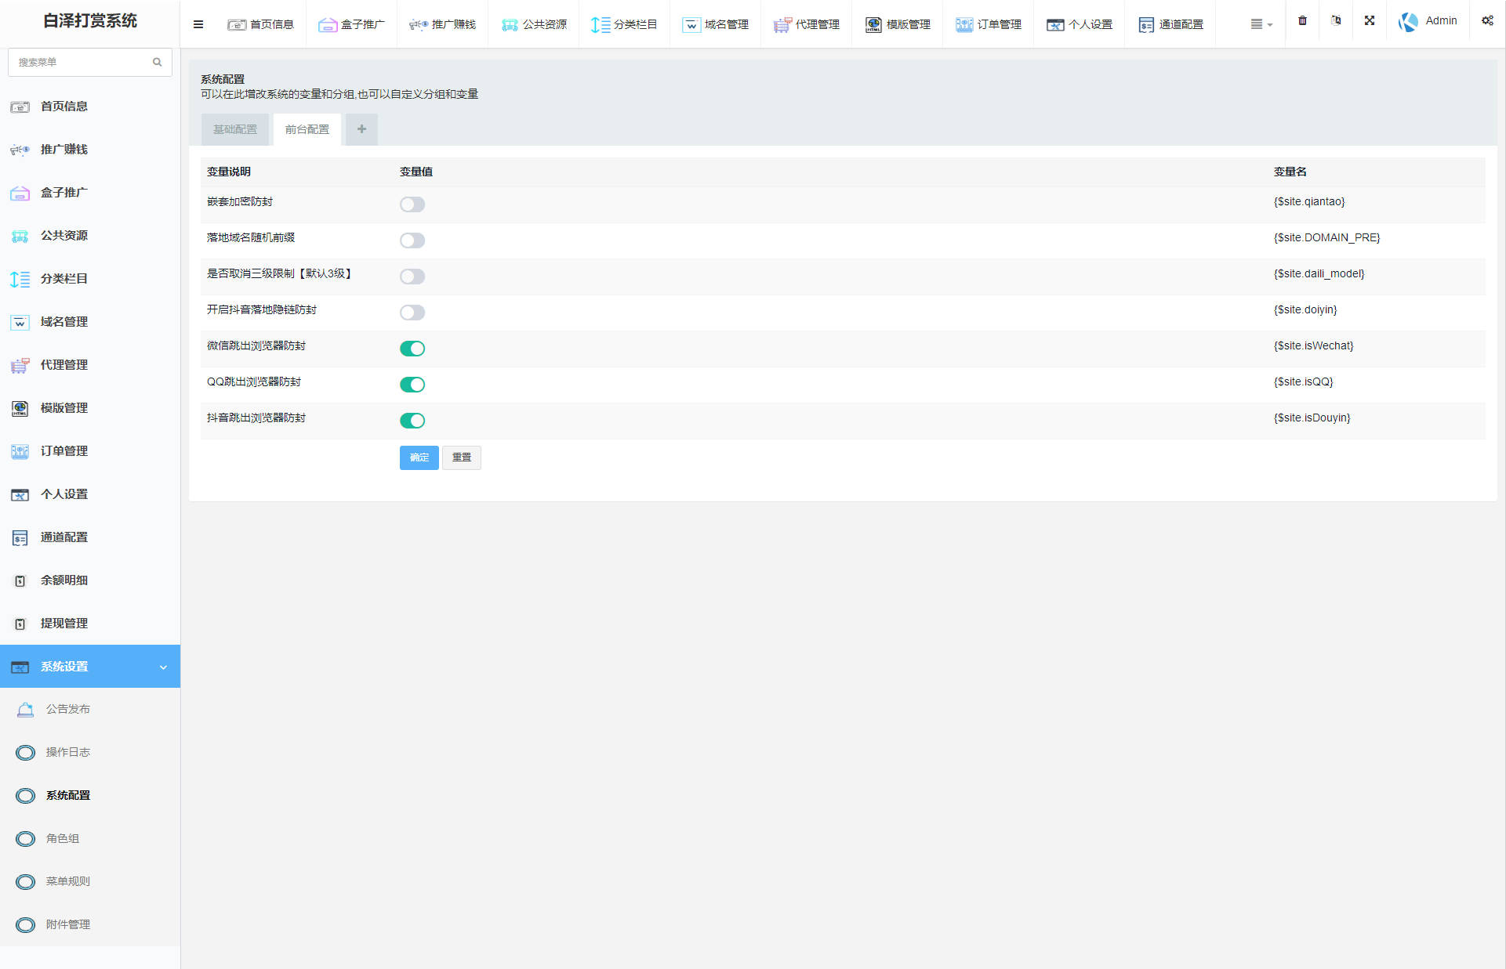Image resolution: width=1506 pixels, height=969 pixels.
Task: Enable the 嵌套加密防封 switch
Action: point(412,204)
